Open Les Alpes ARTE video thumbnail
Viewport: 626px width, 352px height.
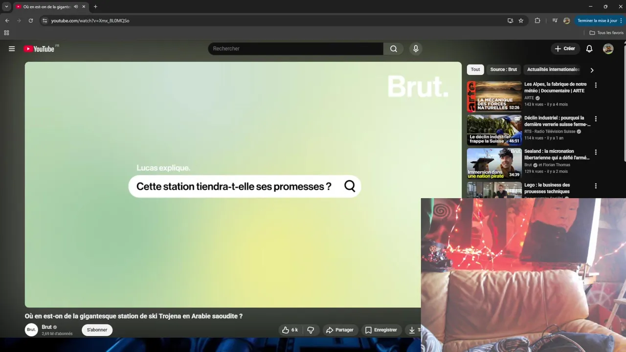point(494,96)
